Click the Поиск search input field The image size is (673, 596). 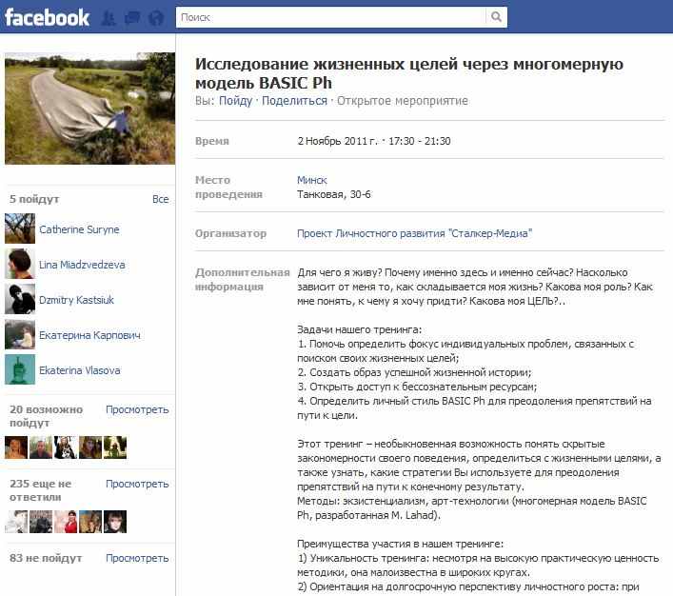331,17
